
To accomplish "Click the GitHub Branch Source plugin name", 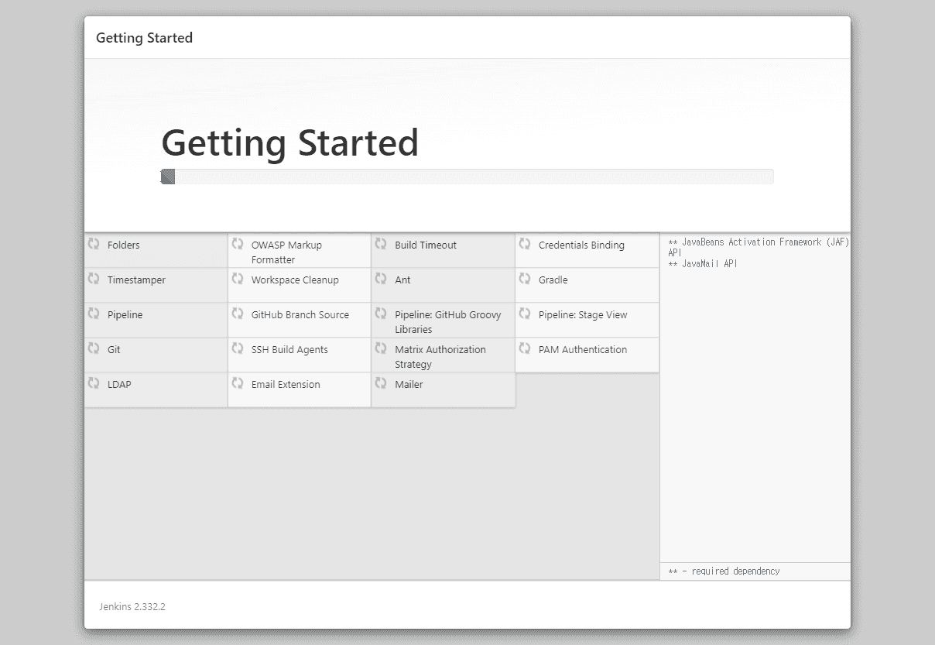I will 300,315.
